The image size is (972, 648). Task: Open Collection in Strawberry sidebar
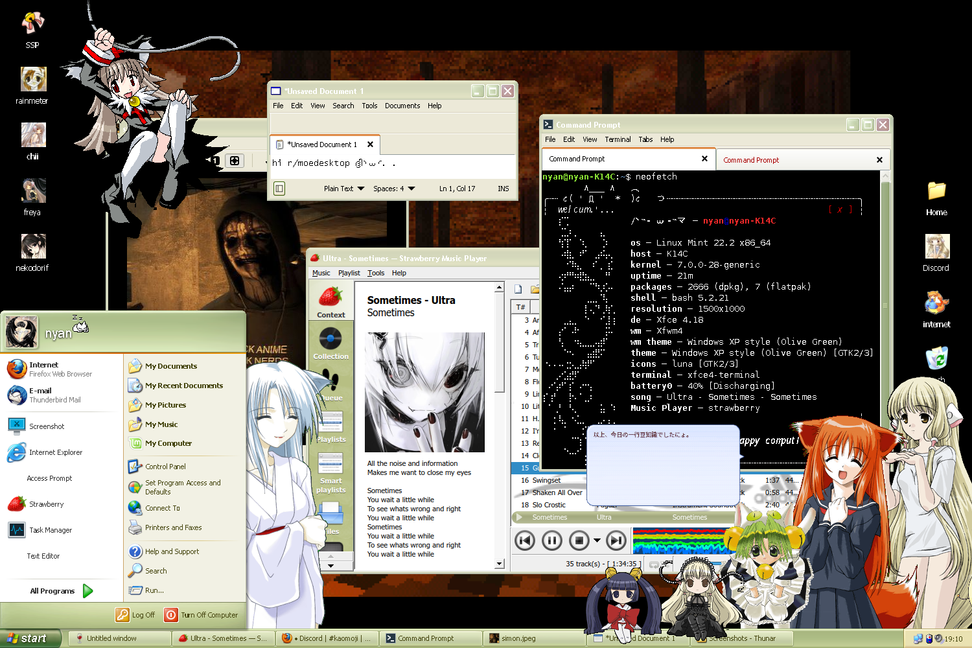[x=330, y=343]
